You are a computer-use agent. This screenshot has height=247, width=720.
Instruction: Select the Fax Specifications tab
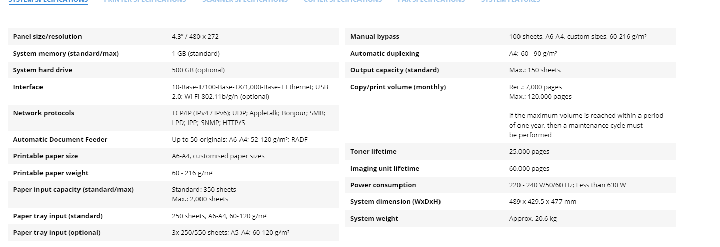431,1
